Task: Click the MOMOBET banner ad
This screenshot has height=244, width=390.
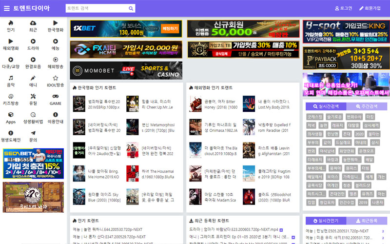Action: click(x=126, y=71)
